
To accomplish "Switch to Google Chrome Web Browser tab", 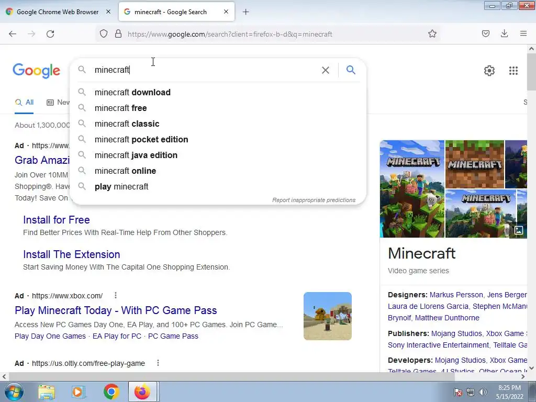I will click(x=58, y=12).
